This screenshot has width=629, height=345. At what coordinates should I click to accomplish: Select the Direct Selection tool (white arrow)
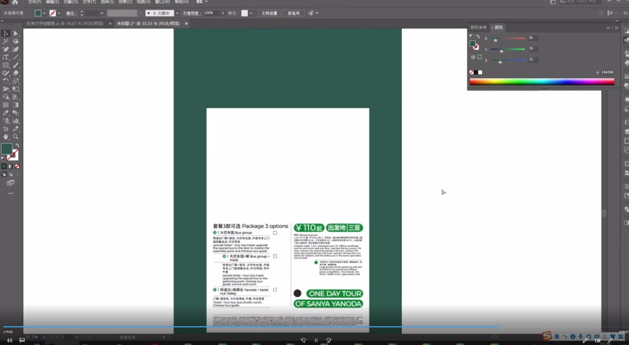point(16,34)
